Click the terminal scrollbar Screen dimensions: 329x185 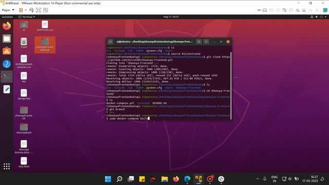tap(231, 86)
